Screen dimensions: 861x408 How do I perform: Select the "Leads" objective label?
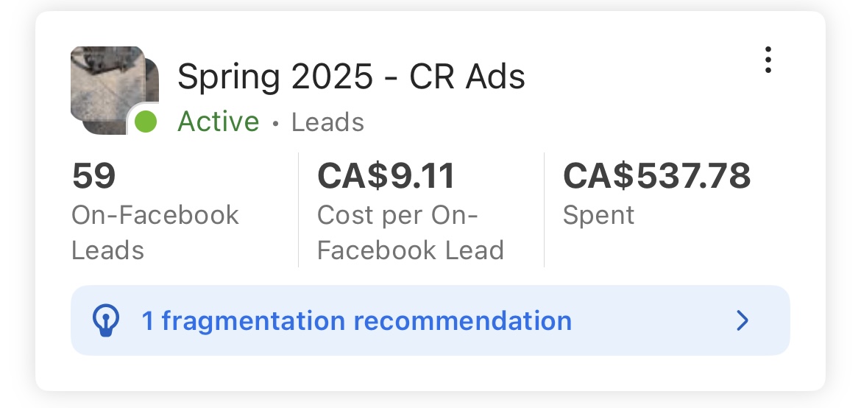click(327, 122)
